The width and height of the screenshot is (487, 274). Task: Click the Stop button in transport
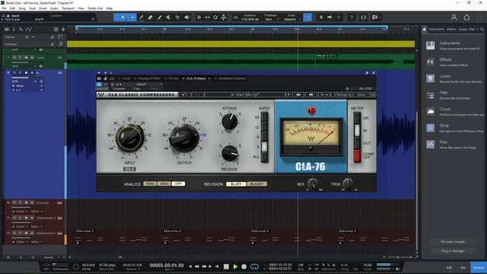[x=227, y=266]
